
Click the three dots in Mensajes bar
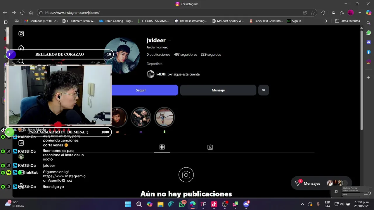[x=345, y=183]
